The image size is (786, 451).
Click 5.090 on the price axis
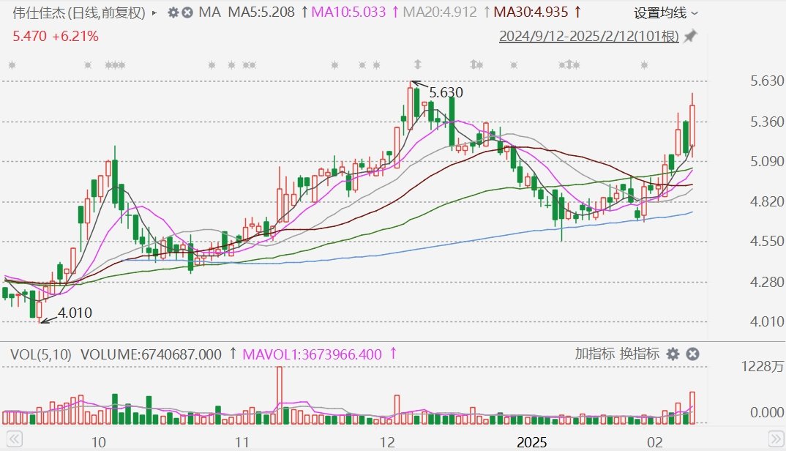767,161
